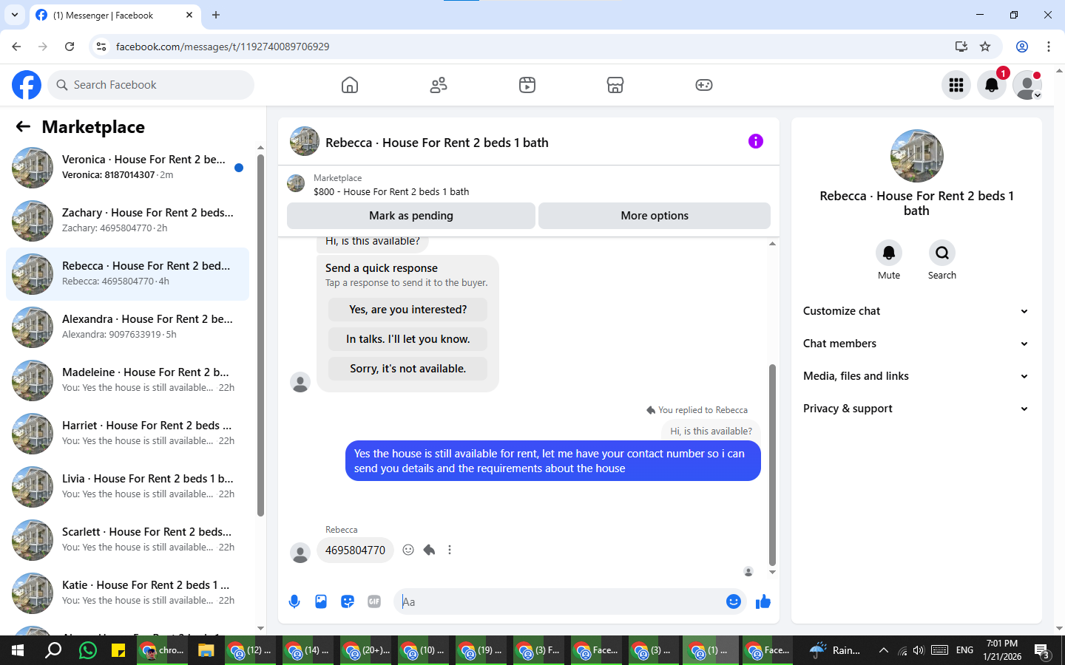The width and height of the screenshot is (1065, 665).
Task: Open Livia's conversation
Action: click(x=128, y=487)
